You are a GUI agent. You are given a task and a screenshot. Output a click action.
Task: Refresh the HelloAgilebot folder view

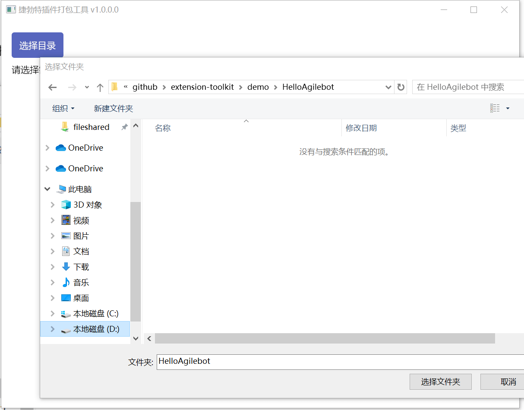pyautogui.click(x=401, y=87)
